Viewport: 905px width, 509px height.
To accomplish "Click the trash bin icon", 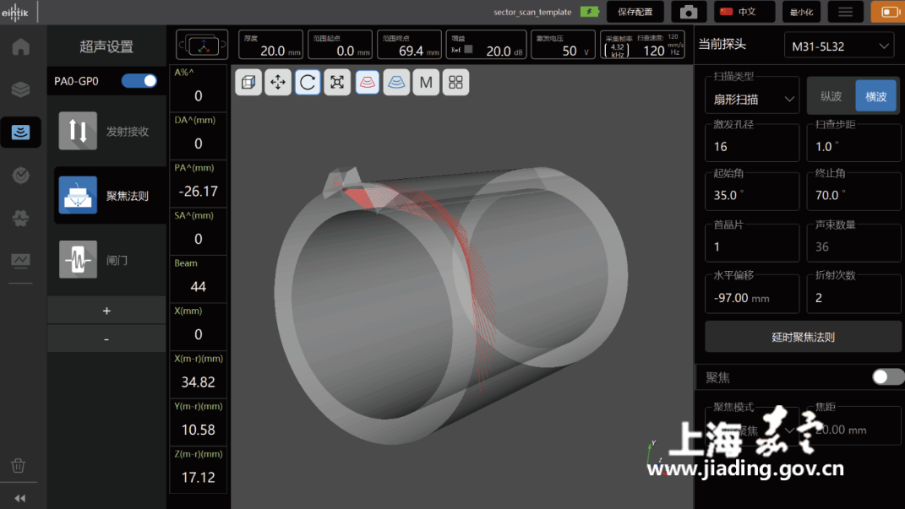I will pos(19,465).
